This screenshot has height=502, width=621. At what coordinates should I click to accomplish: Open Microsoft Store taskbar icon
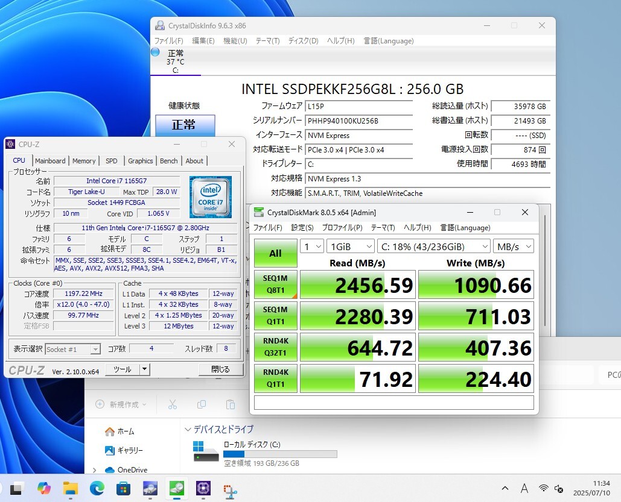(x=123, y=489)
